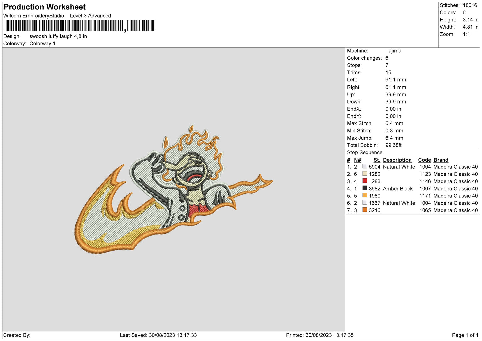Click the Zoom value 1:1
The height and width of the screenshot is (341, 482).
coord(466,34)
